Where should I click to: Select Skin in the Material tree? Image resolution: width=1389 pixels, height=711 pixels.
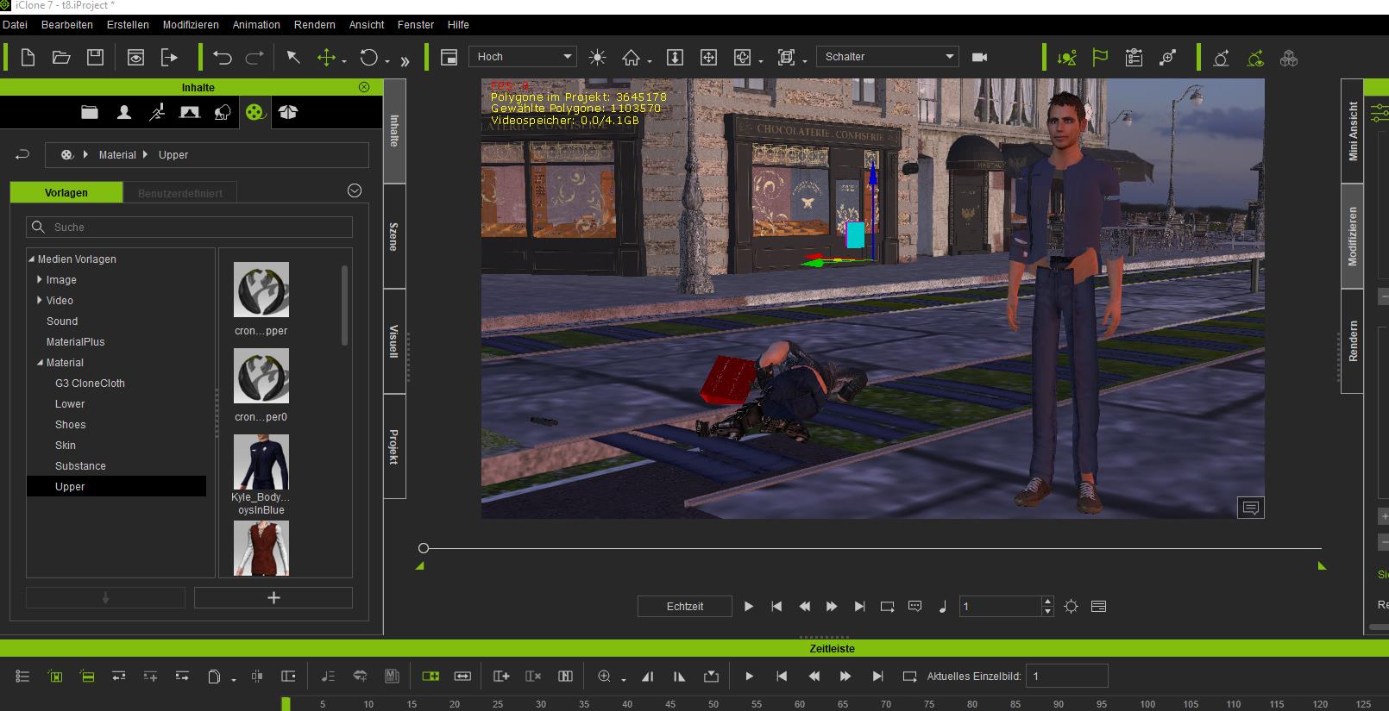click(x=66, y=445)
